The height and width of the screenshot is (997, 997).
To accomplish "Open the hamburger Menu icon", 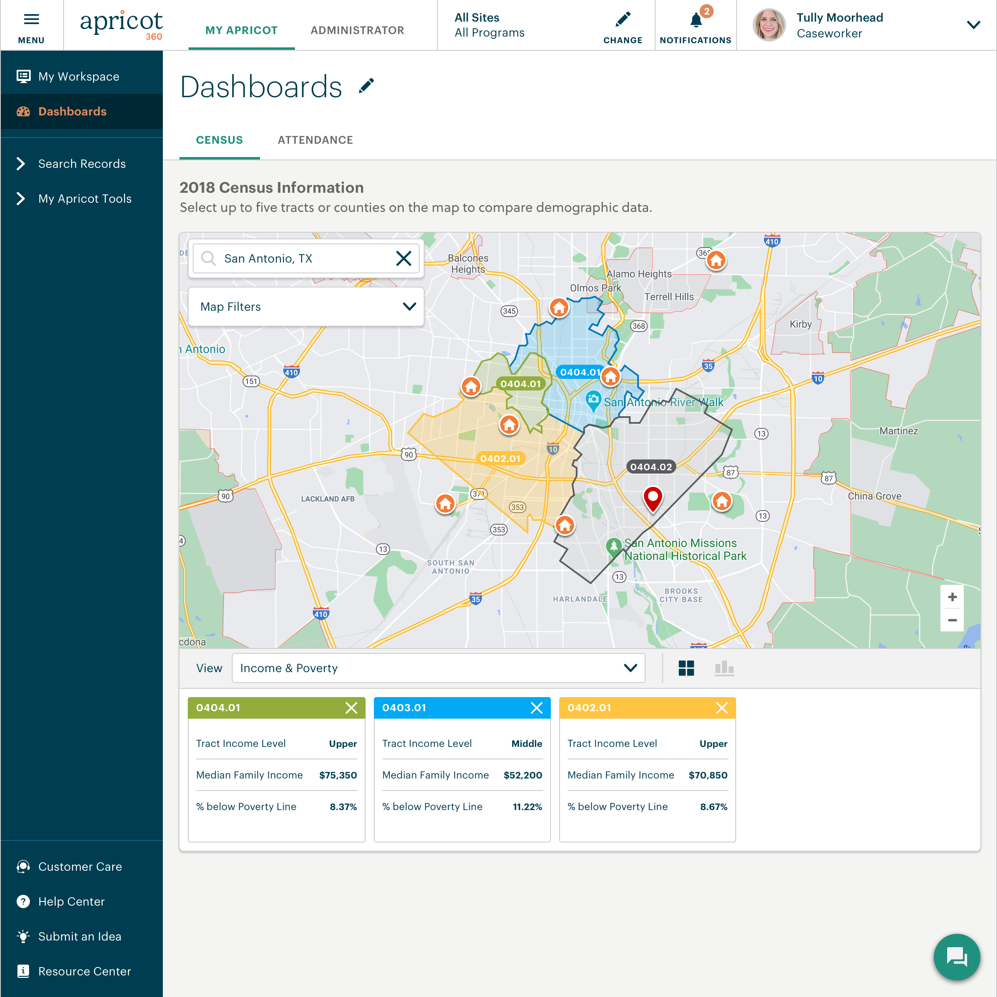I will (31, 20).
